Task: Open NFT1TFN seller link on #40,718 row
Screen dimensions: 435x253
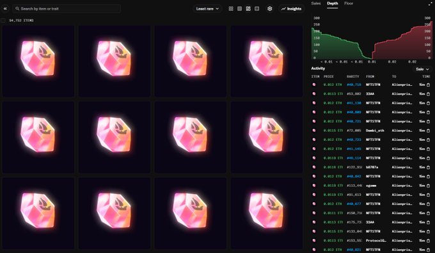Action: click(373, 85)
